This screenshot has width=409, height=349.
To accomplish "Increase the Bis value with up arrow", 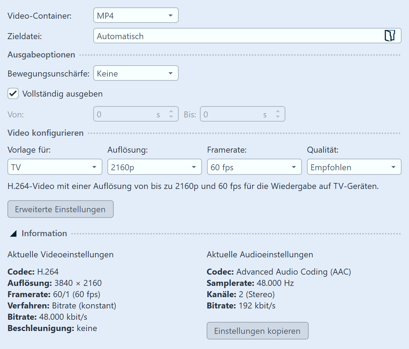I will pyautogui.click(x=278, y=111).
